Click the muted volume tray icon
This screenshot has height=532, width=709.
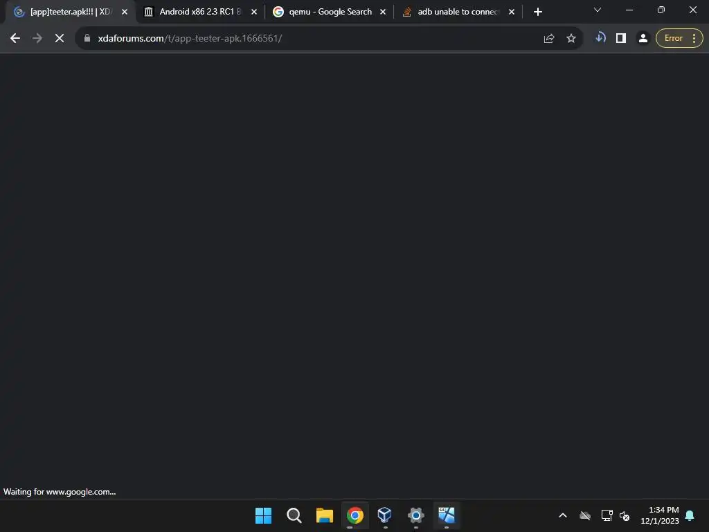tap(625, 515)
